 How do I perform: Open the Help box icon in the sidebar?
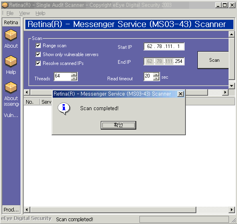(11, 61)
